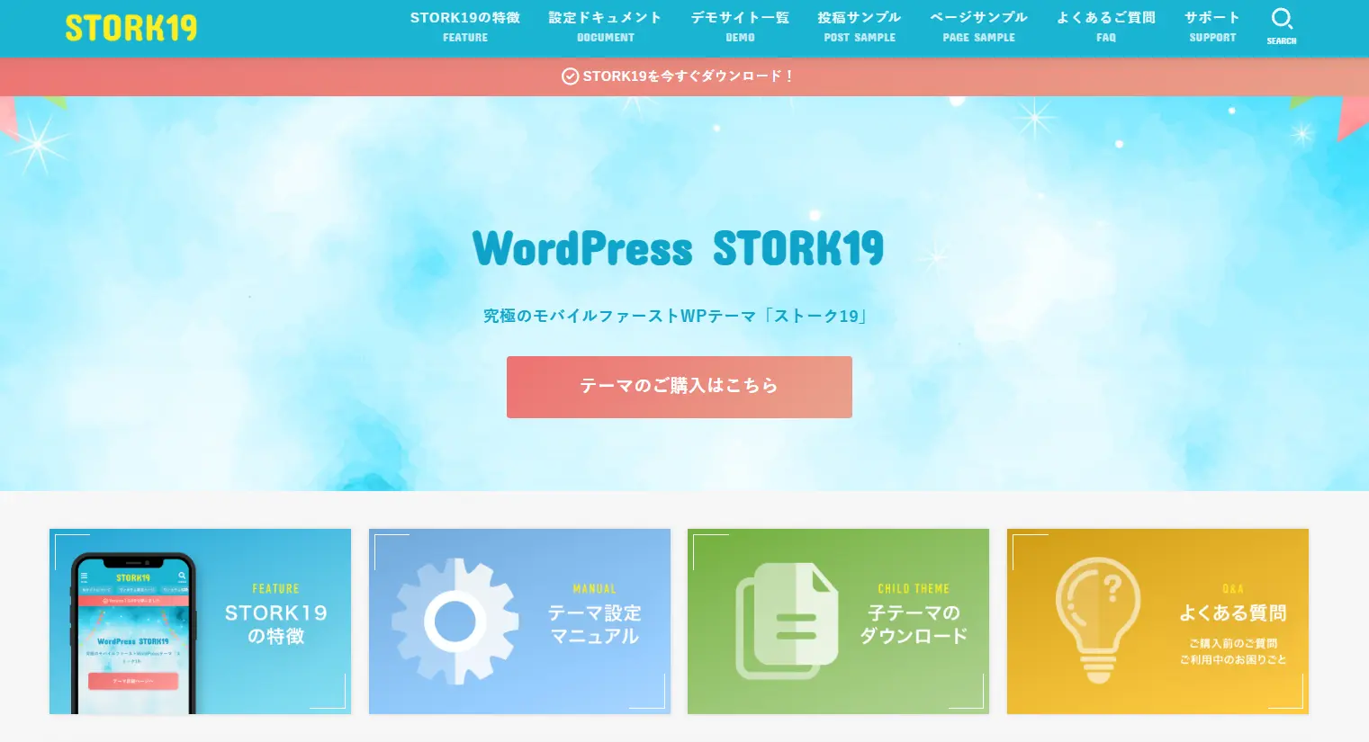The width and height of the screenshot is (1369, 742).
Task: Open the STORK19の特徴 menu item
Action: point(464,17)
